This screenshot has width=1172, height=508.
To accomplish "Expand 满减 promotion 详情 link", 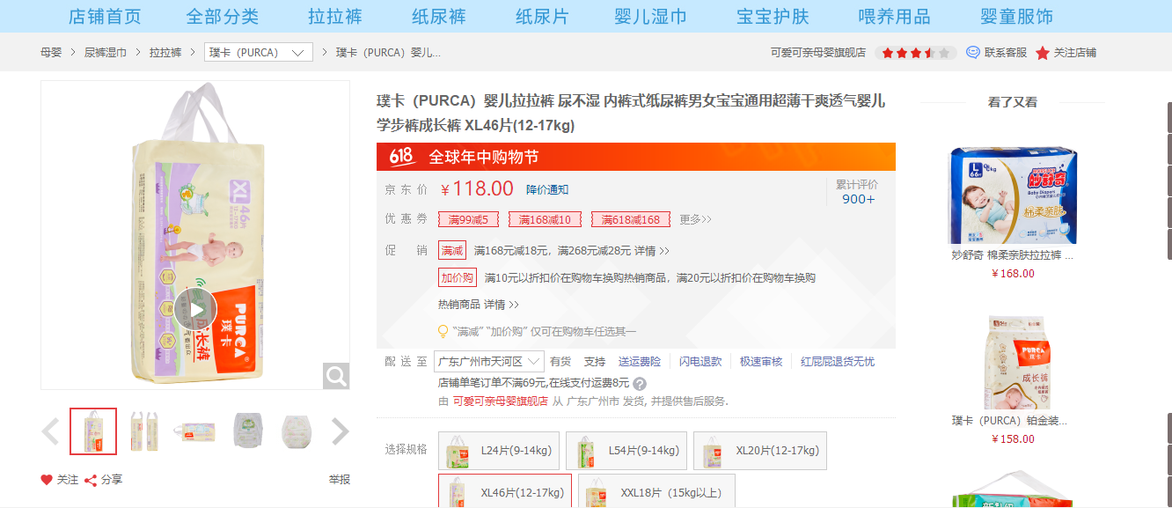I will tap(652, 251).
